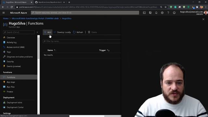Viewport: 208px width, 117px height.
Task: Open the notifications bell
Action: tap(156, 13)
